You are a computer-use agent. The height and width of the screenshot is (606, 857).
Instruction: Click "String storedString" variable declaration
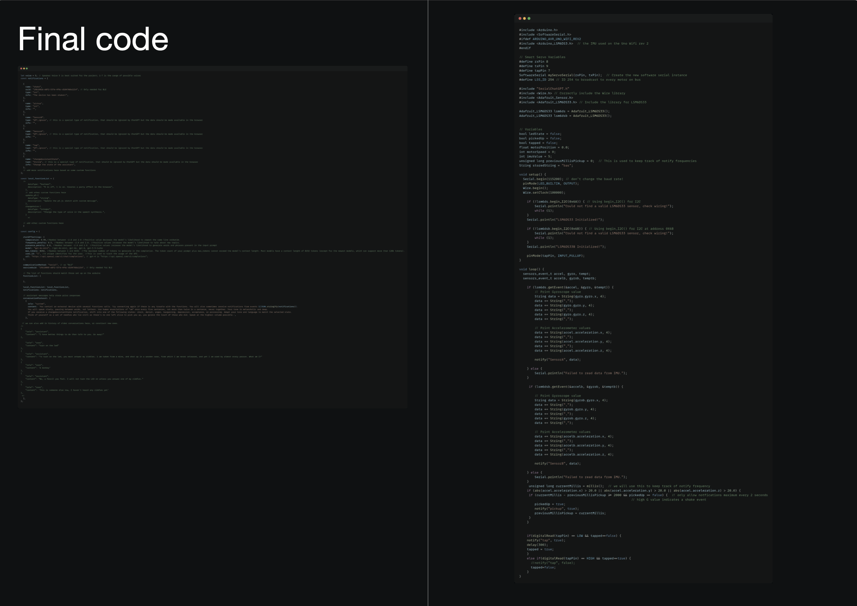pos(546,165)
